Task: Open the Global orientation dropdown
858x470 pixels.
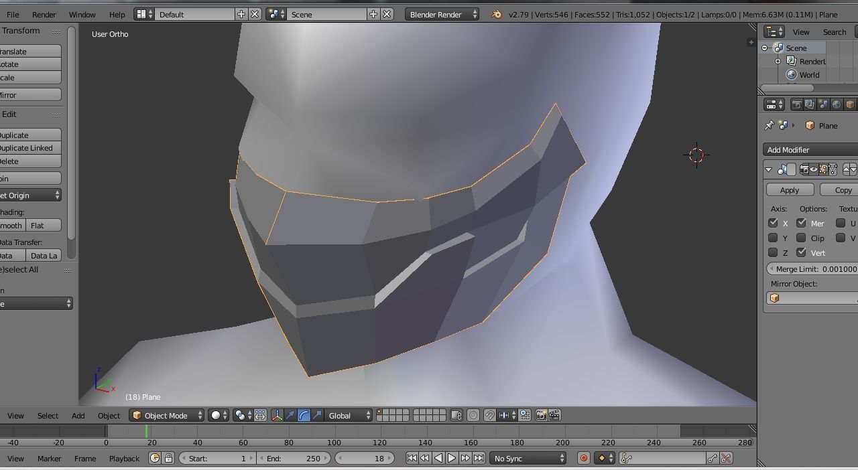Action: click(349, 416)
